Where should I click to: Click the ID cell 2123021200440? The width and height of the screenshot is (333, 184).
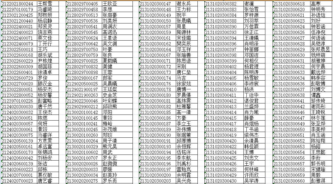(x=19, y=21)
